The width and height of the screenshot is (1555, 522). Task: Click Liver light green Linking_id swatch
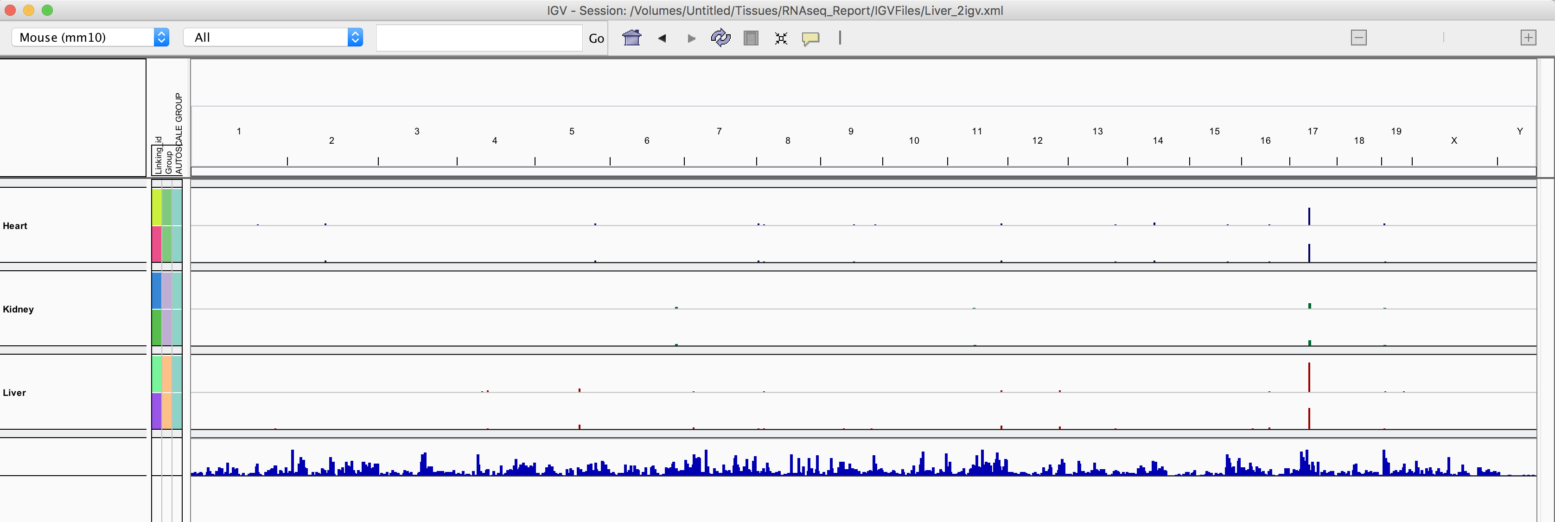click(156, 374)
